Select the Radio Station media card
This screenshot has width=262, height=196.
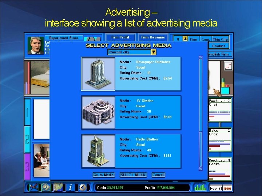[131, 151]
